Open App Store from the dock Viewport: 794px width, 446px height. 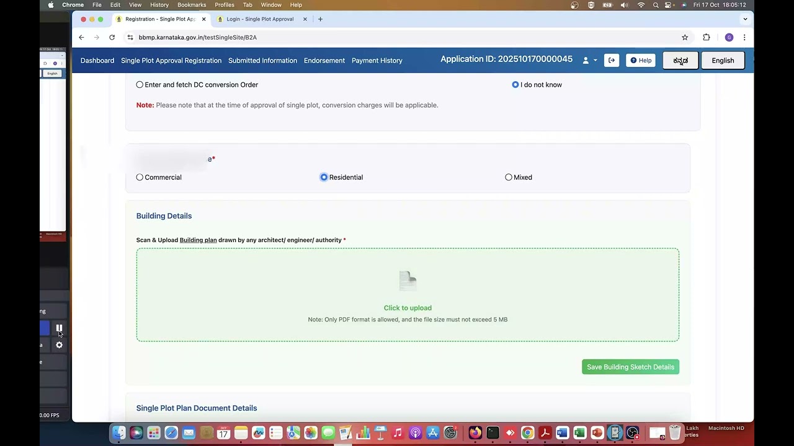pyautogui.click(x=433, y=433)
